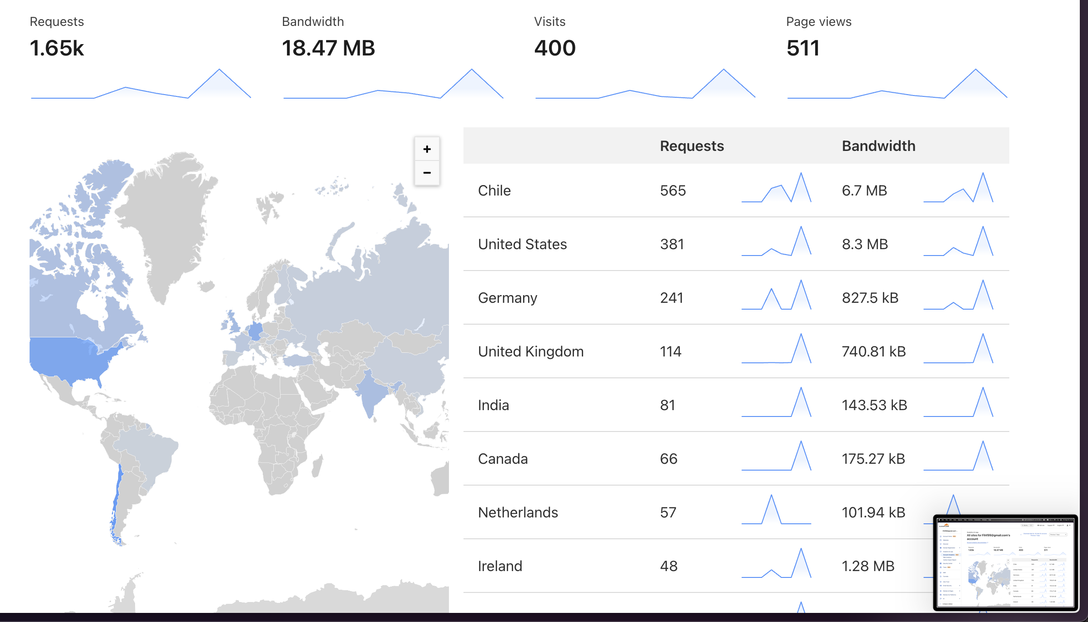Switch to Web Analytics

pos(947,557)
